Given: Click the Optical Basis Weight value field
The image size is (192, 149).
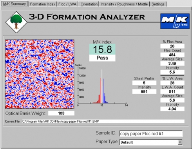Looking at the screenshot, I should click(x=61, y=113).
